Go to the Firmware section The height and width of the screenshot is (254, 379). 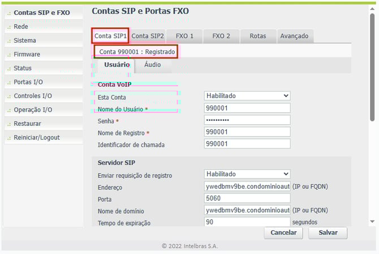click(27, 54)
